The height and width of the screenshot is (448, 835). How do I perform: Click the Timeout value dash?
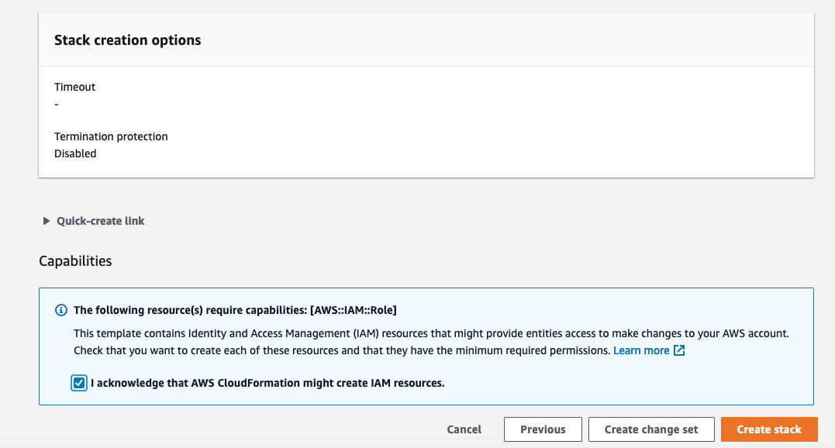[56, 103]
